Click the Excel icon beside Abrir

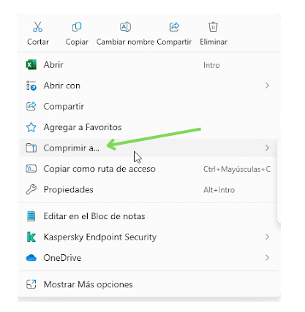[x=31, y=65]
